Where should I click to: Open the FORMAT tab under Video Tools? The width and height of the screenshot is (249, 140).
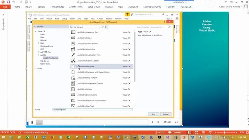(x=171, y=7)
